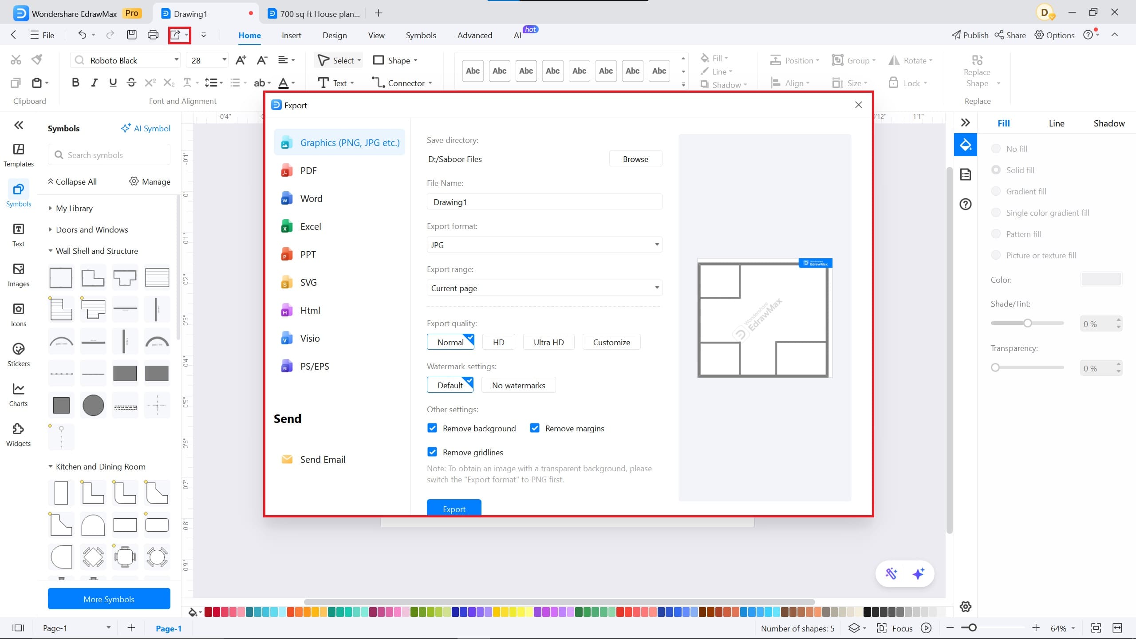1136x639 pixels.
Task: Open the Export format JPG dropdown
Action: [x=544, y=245]
